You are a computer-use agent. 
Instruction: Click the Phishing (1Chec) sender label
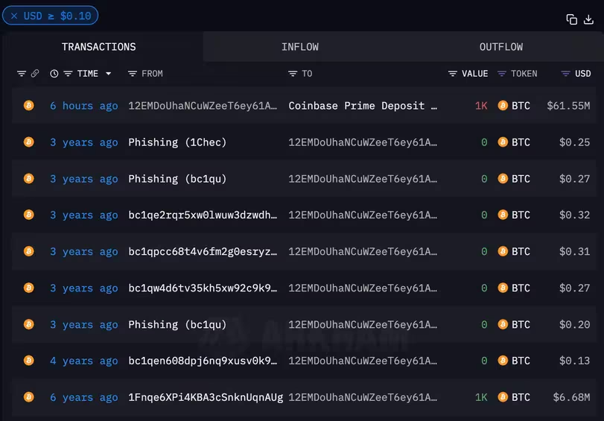pyautogui.click(x=177, y=142)
